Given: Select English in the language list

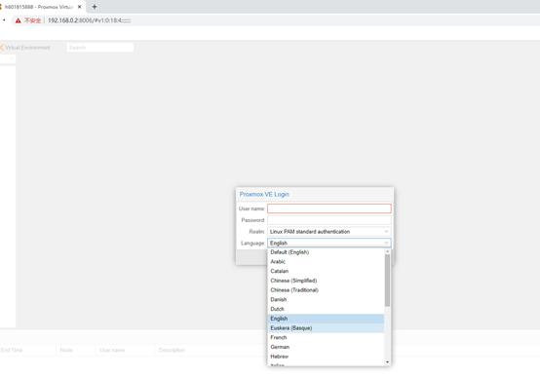Looking at the screenshot, I should 326,319.
